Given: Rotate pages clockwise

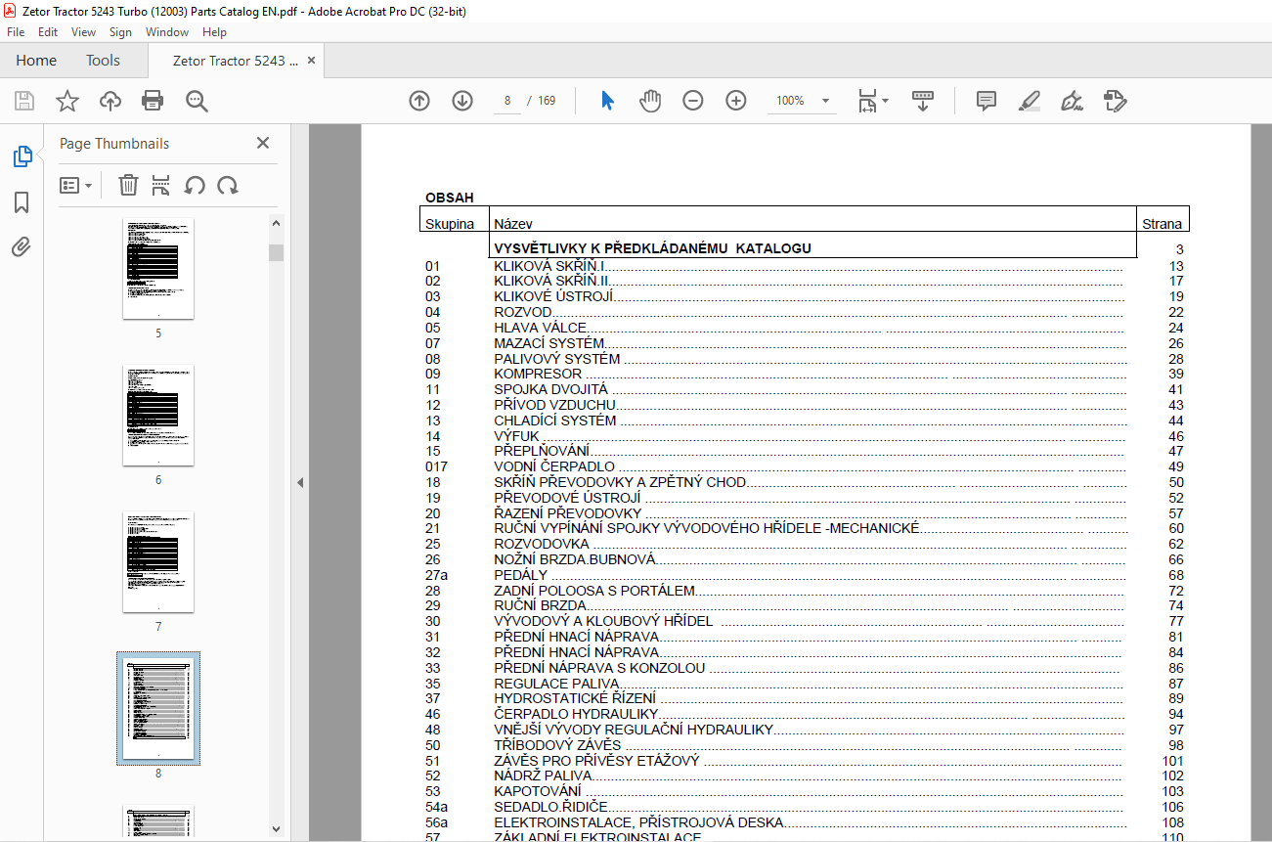Looking at the screenshot, I should (x=228, y=185).
